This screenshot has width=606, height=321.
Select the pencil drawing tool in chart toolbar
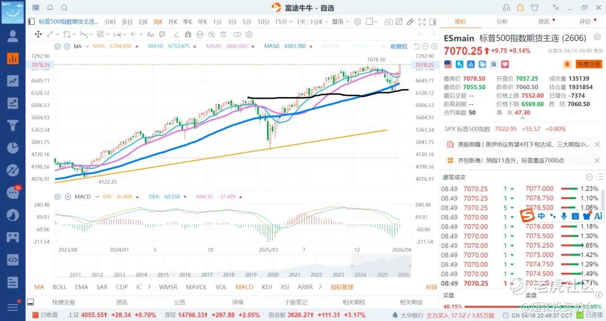pyautogui.click(x=410, y=22)
